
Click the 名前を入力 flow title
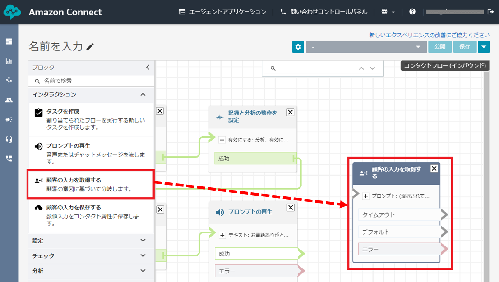pyautogui.click(x=55, y=46)
